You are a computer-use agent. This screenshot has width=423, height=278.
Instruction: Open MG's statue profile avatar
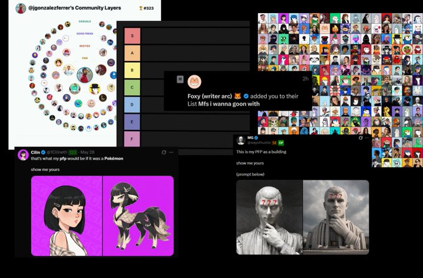[x=241, y=140]
